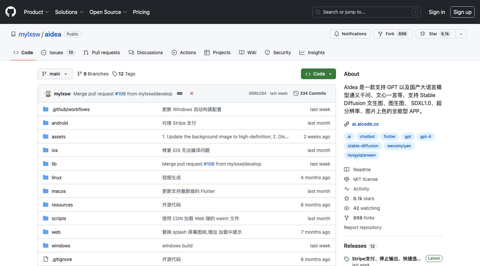Viewport: 480px width, 266px height.
Task: Expand commit message ellipsis button
Action: click(180, 93)
